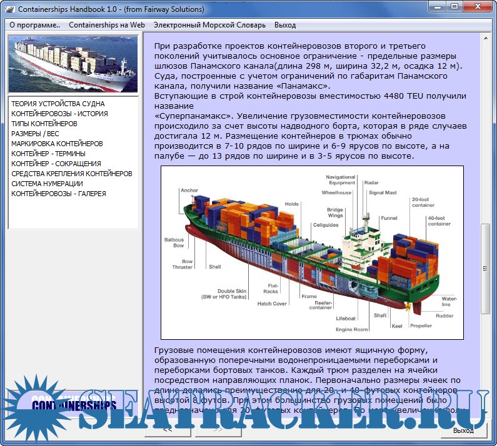The image size is (497, 446).
Task: Open КОНТЕЙНЕРОВОЗЫ - ИСТОРИЯ section
Action: (x=59, y=114)
